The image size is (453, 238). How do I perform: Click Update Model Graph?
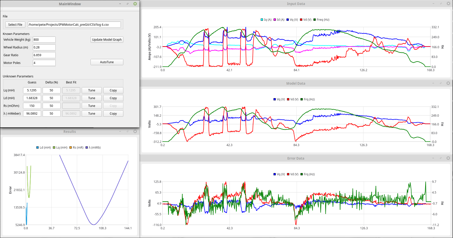pyautogui.click(x=107, y=39)
